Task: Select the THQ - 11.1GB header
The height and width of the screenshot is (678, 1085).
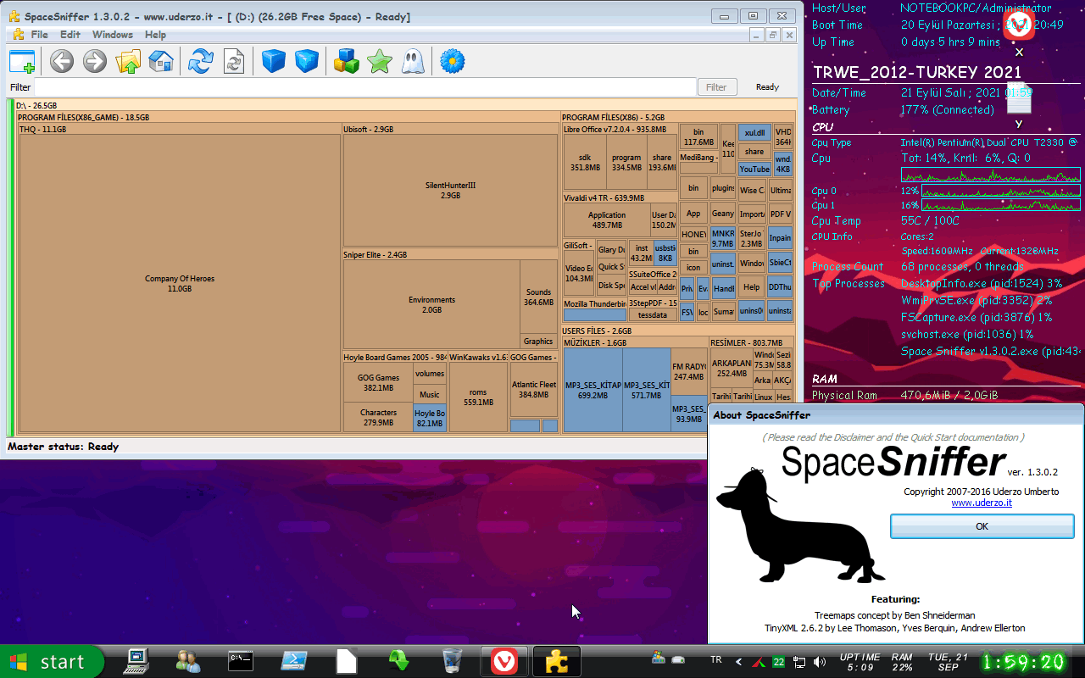Action: click(x=180, y=130)
